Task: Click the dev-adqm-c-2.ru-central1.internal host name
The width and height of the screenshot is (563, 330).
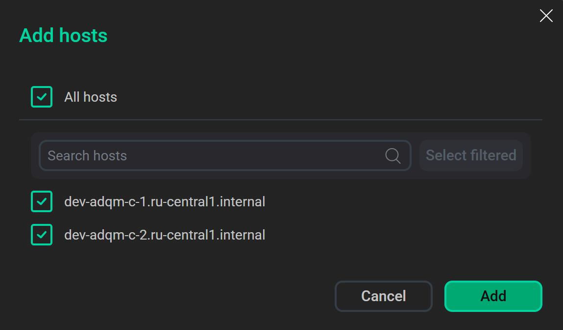Action: pos(165,235)
